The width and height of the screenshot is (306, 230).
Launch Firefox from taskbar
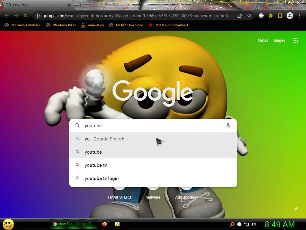104,224
